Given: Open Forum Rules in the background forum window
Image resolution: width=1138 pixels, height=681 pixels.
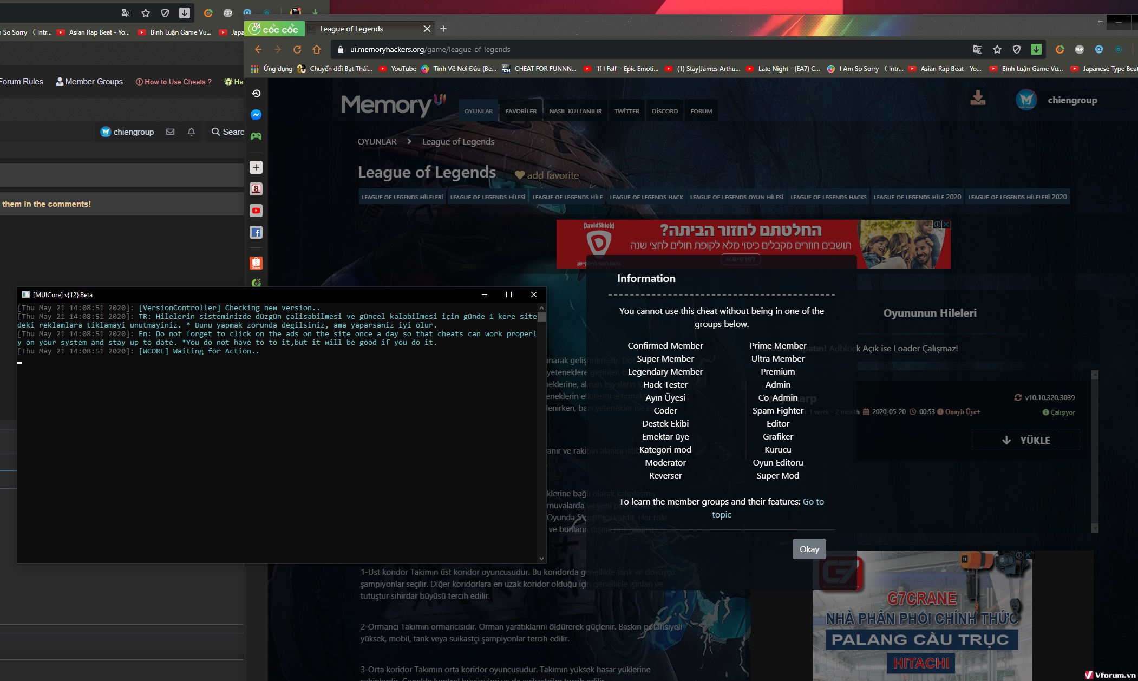Looking at the screenshot, I should (22, 82).
